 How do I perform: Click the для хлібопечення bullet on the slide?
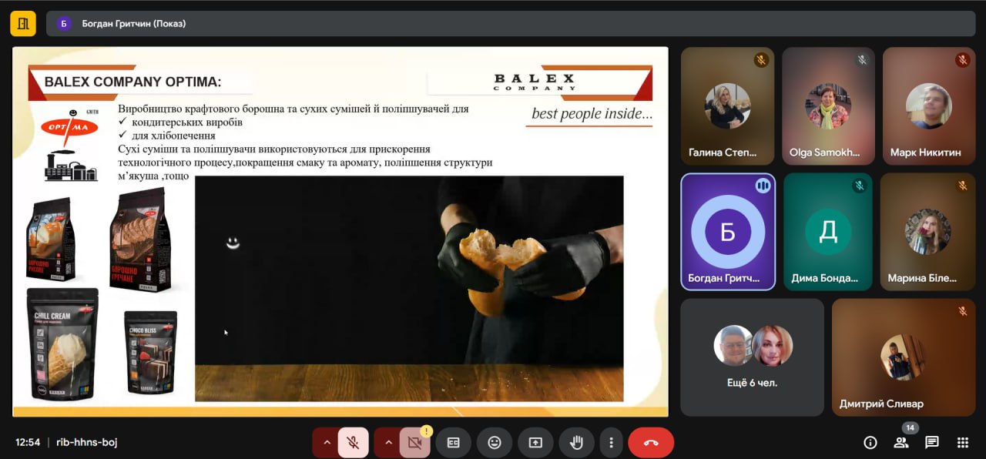click(x=173, y=135)
